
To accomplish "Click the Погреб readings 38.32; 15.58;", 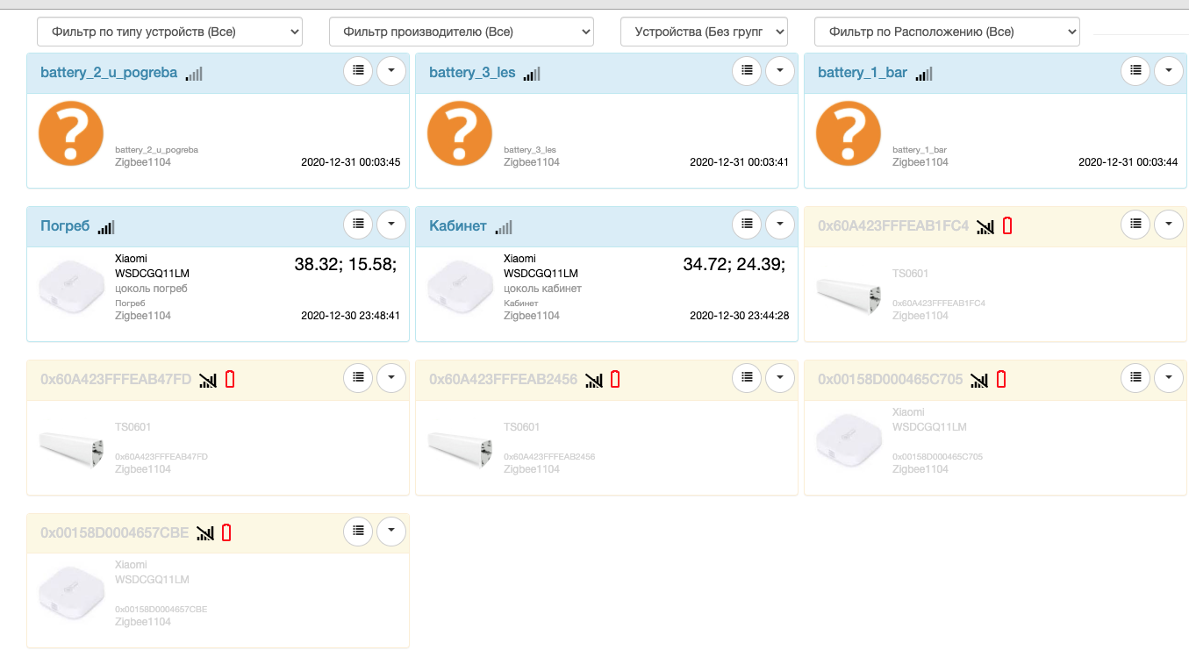I will pyautogui.click(x=345, y=265).
